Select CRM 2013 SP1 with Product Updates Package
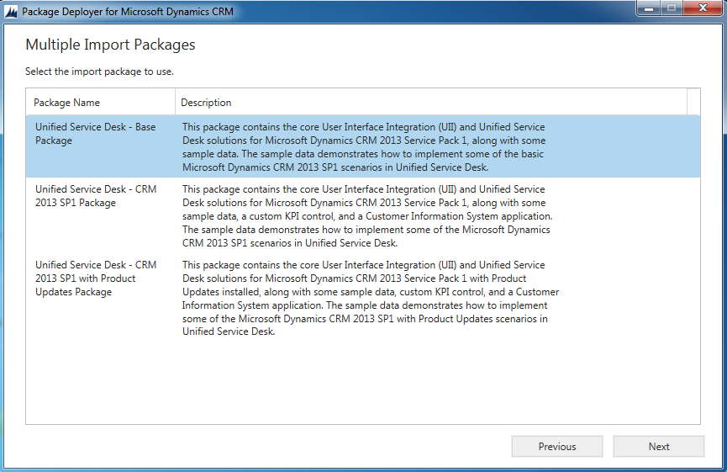 (95, 278)
